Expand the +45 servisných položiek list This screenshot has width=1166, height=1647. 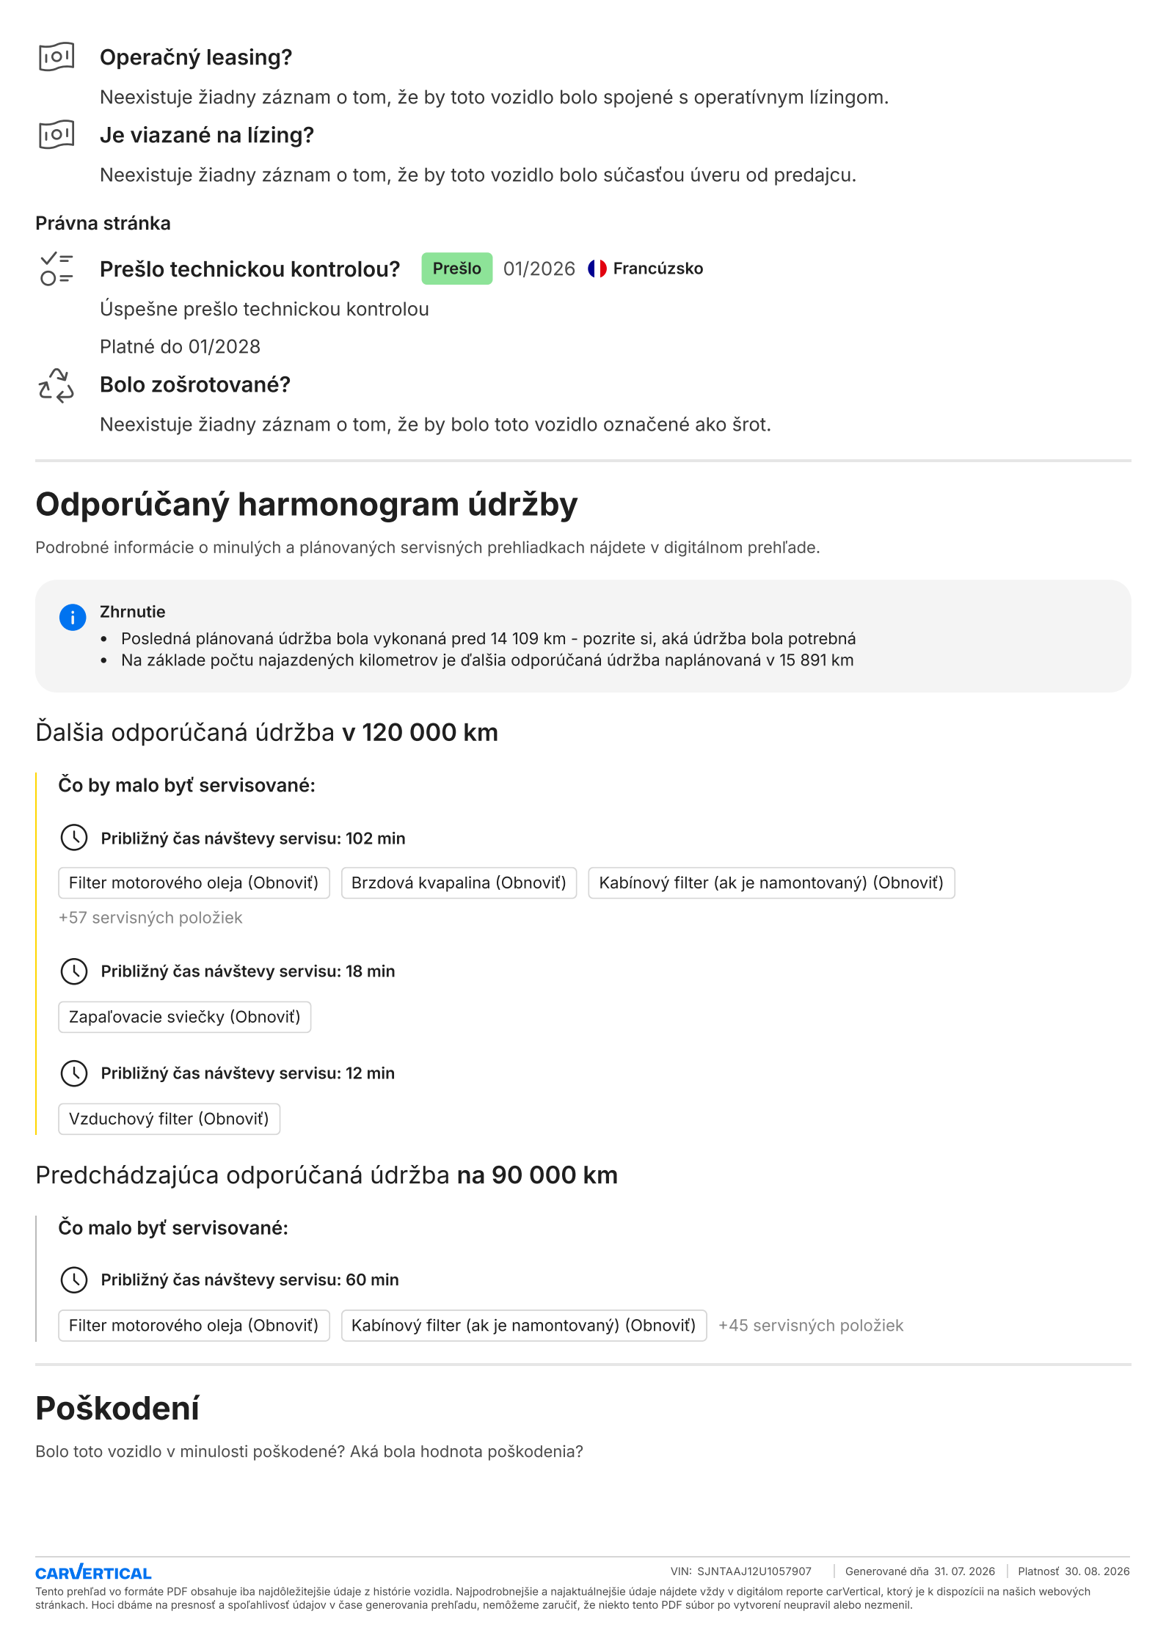[x=811, y=1326]
